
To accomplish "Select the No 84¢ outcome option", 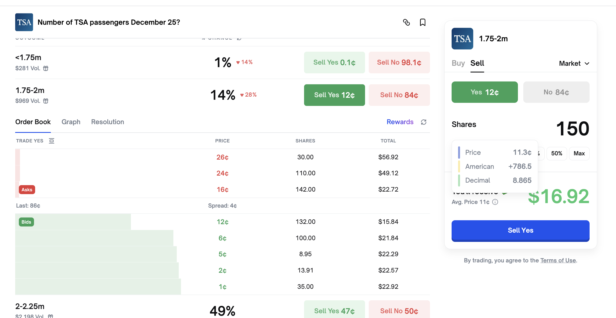I will (556, 92).
